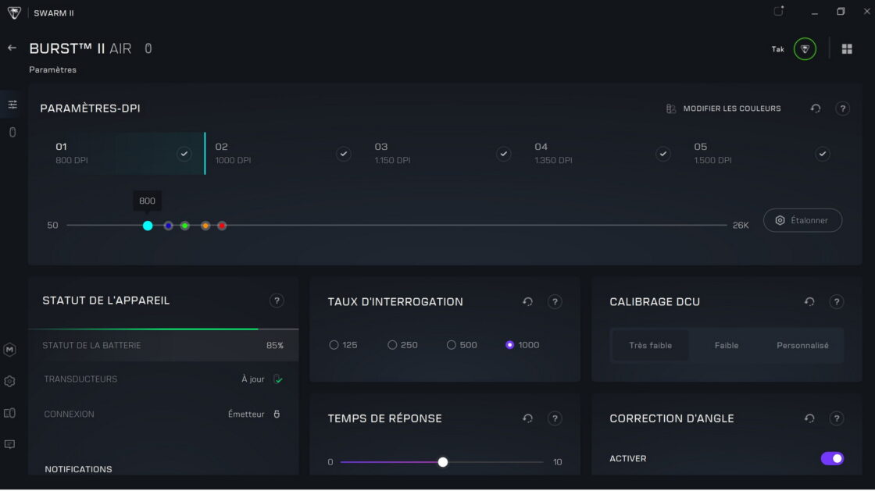This screenshot has width=875, height=491.
Task: Go back using the left arrow
Action: coord(12,48)
